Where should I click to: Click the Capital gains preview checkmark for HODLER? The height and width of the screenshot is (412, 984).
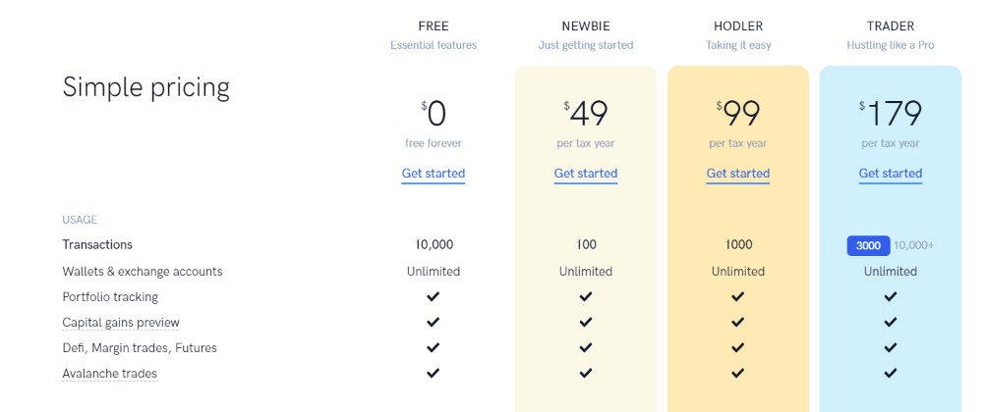(738, 323)
